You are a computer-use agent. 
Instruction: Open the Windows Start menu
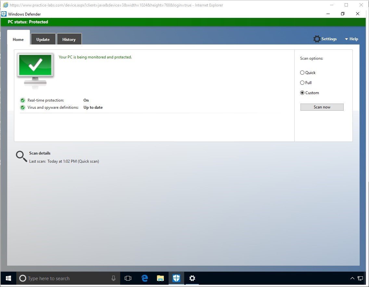coord(8,278)
